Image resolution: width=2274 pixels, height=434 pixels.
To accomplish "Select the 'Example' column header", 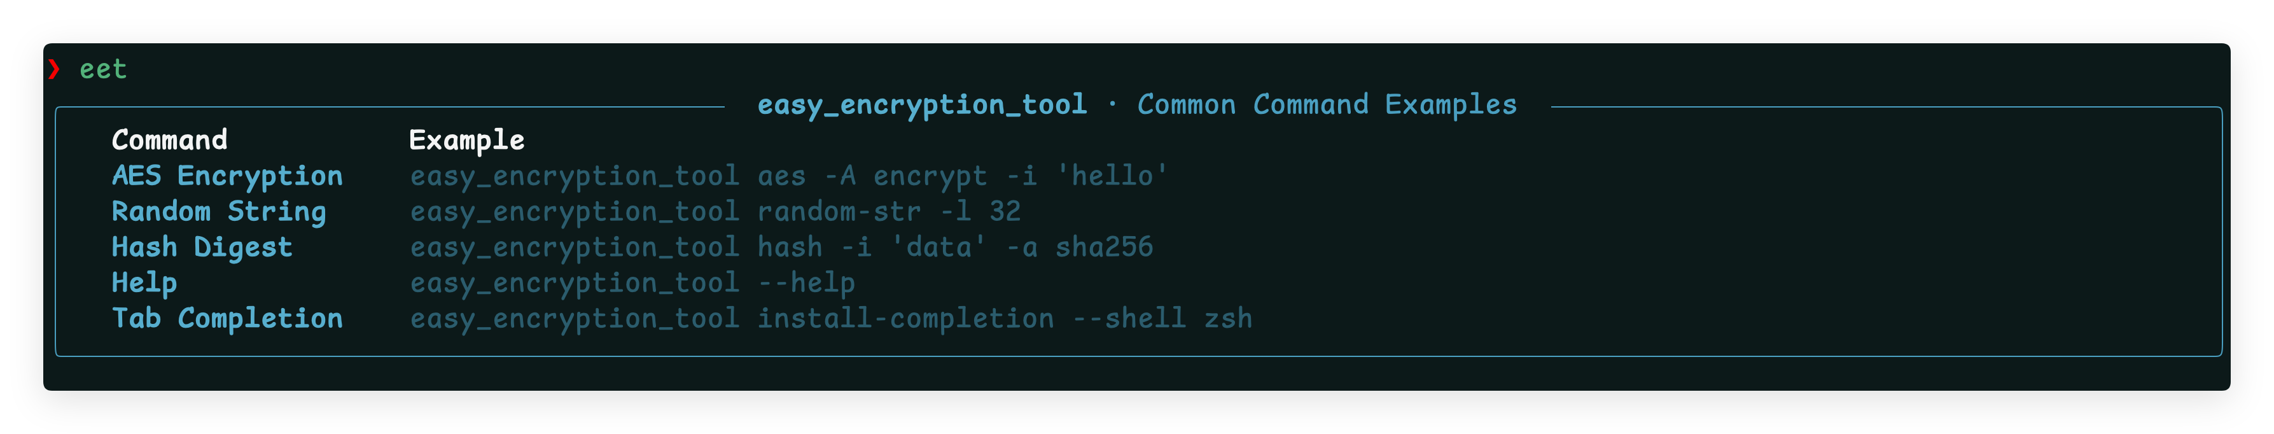I will point(467,140).
